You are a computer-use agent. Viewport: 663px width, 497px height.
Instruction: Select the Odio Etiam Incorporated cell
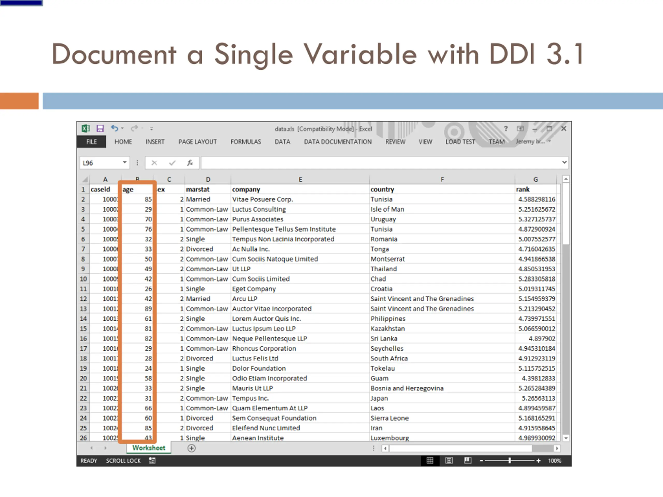coord(300,378)
